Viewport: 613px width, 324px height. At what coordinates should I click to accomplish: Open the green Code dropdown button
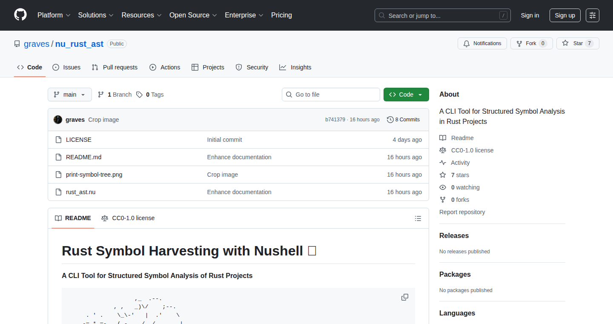tap(406, 95)
